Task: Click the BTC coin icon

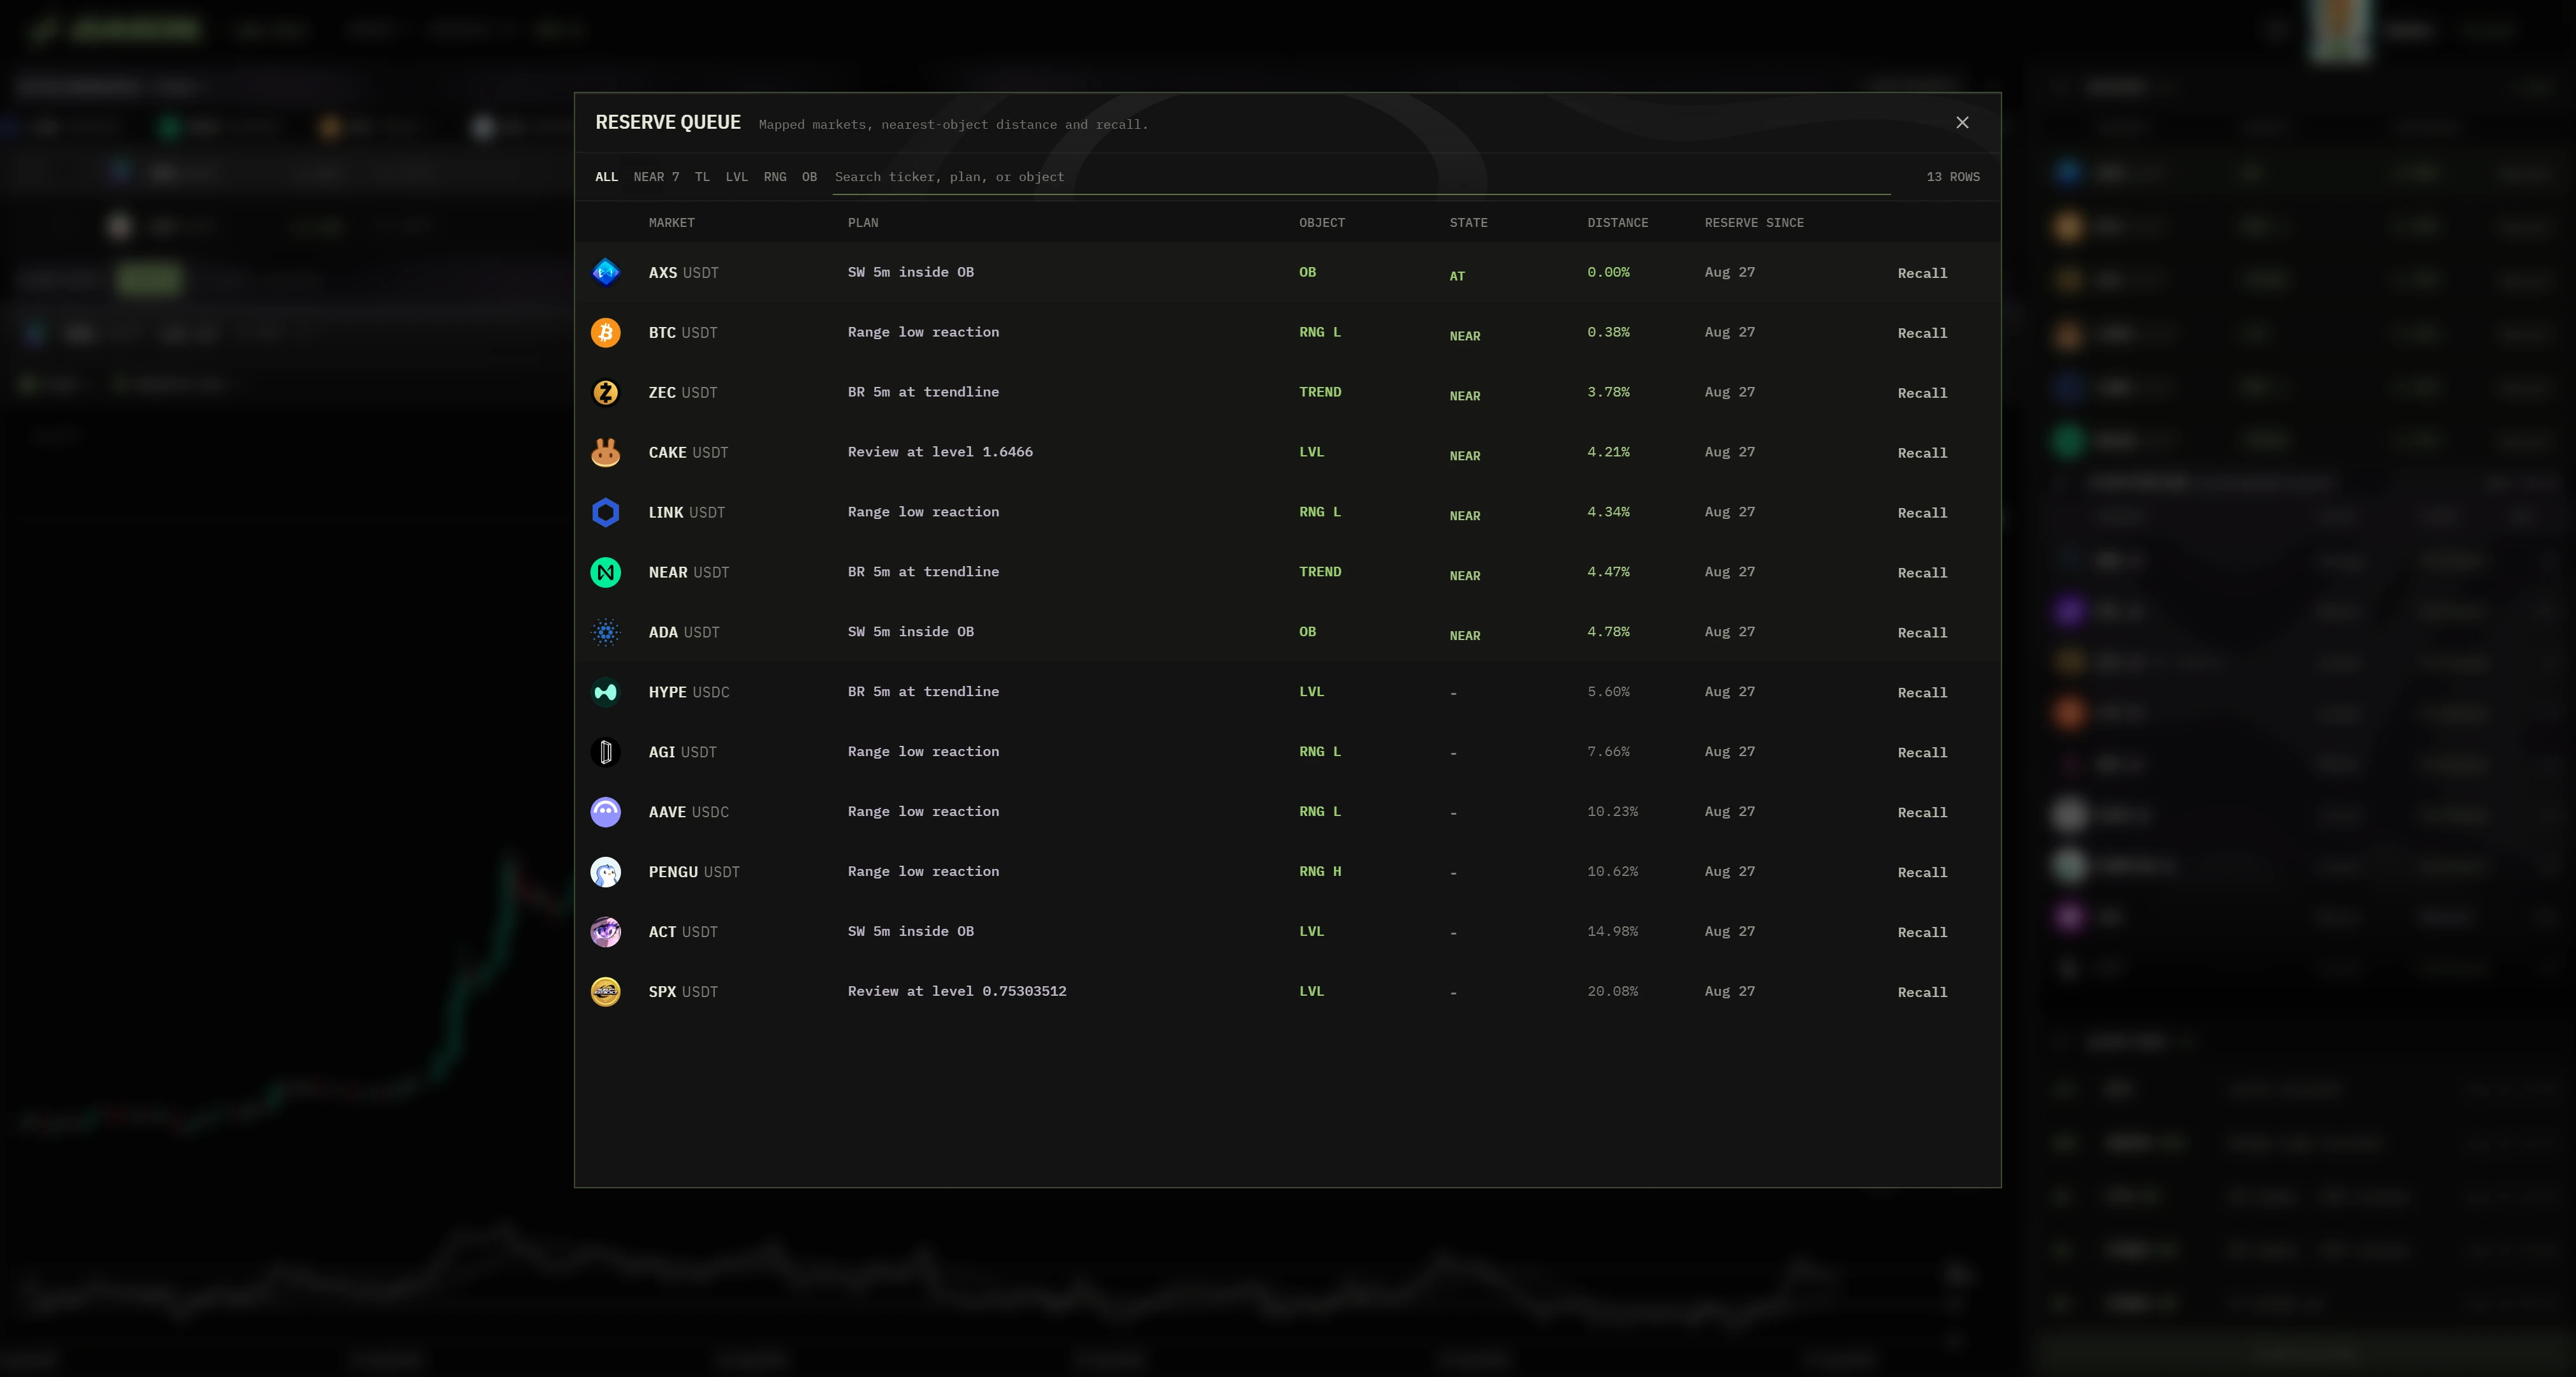Action: tap(605, 332)
